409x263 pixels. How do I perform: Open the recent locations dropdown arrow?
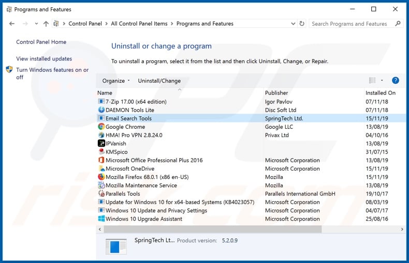[36, 24]
